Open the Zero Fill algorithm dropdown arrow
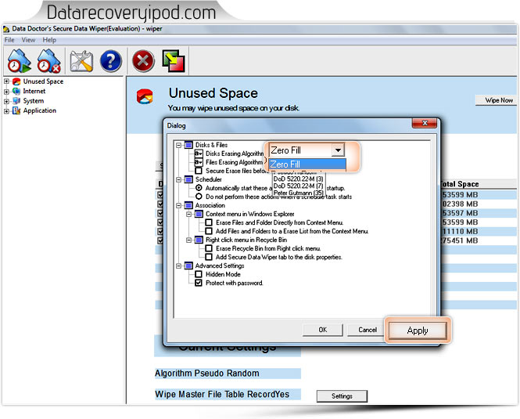520x419 pixels. coord(338,150)
